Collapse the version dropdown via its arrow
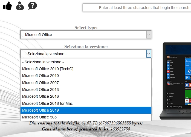The height and width of the screenshot is (137, 191). tap(149, 54)
